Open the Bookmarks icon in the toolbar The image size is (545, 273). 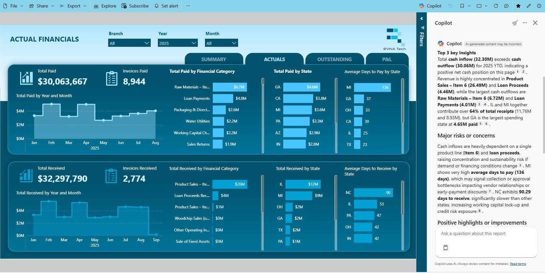pyautogui.click(x=462, y=6)
